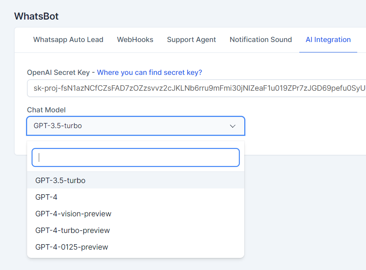Image resolution: width=366 pixels, height=270 pixels.
Task: Open the Whatsapp Auto Lead tab
Action: tap(68, 40)
